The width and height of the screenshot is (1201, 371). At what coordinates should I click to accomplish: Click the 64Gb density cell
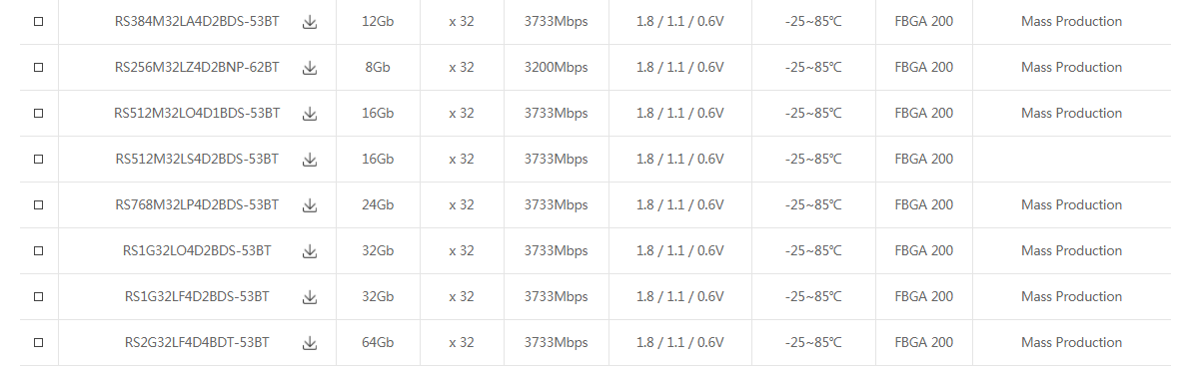pos(378,342)
